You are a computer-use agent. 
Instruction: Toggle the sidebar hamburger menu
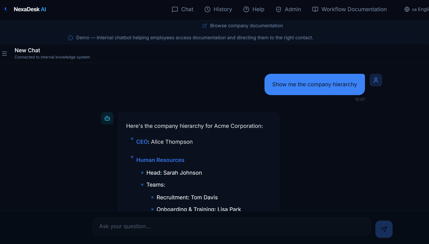[x=4, y=54]
